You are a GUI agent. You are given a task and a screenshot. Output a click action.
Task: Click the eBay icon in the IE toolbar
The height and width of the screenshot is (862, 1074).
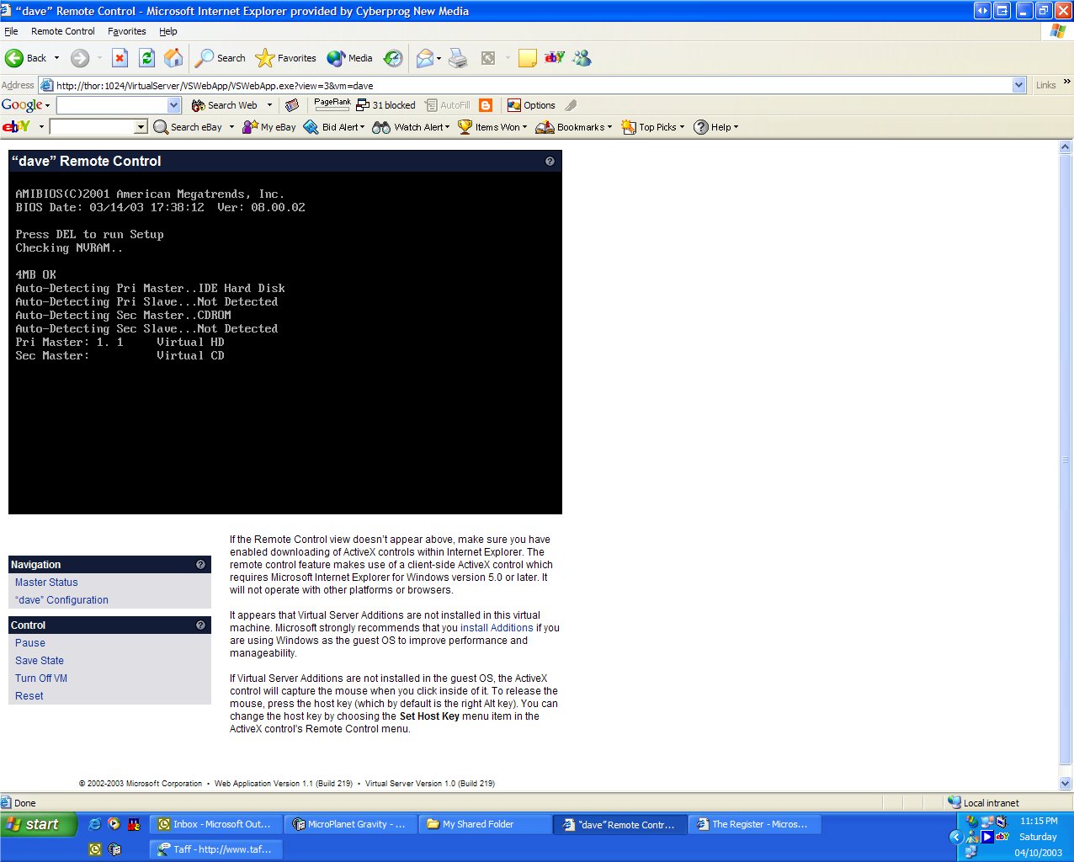point(555,57)
